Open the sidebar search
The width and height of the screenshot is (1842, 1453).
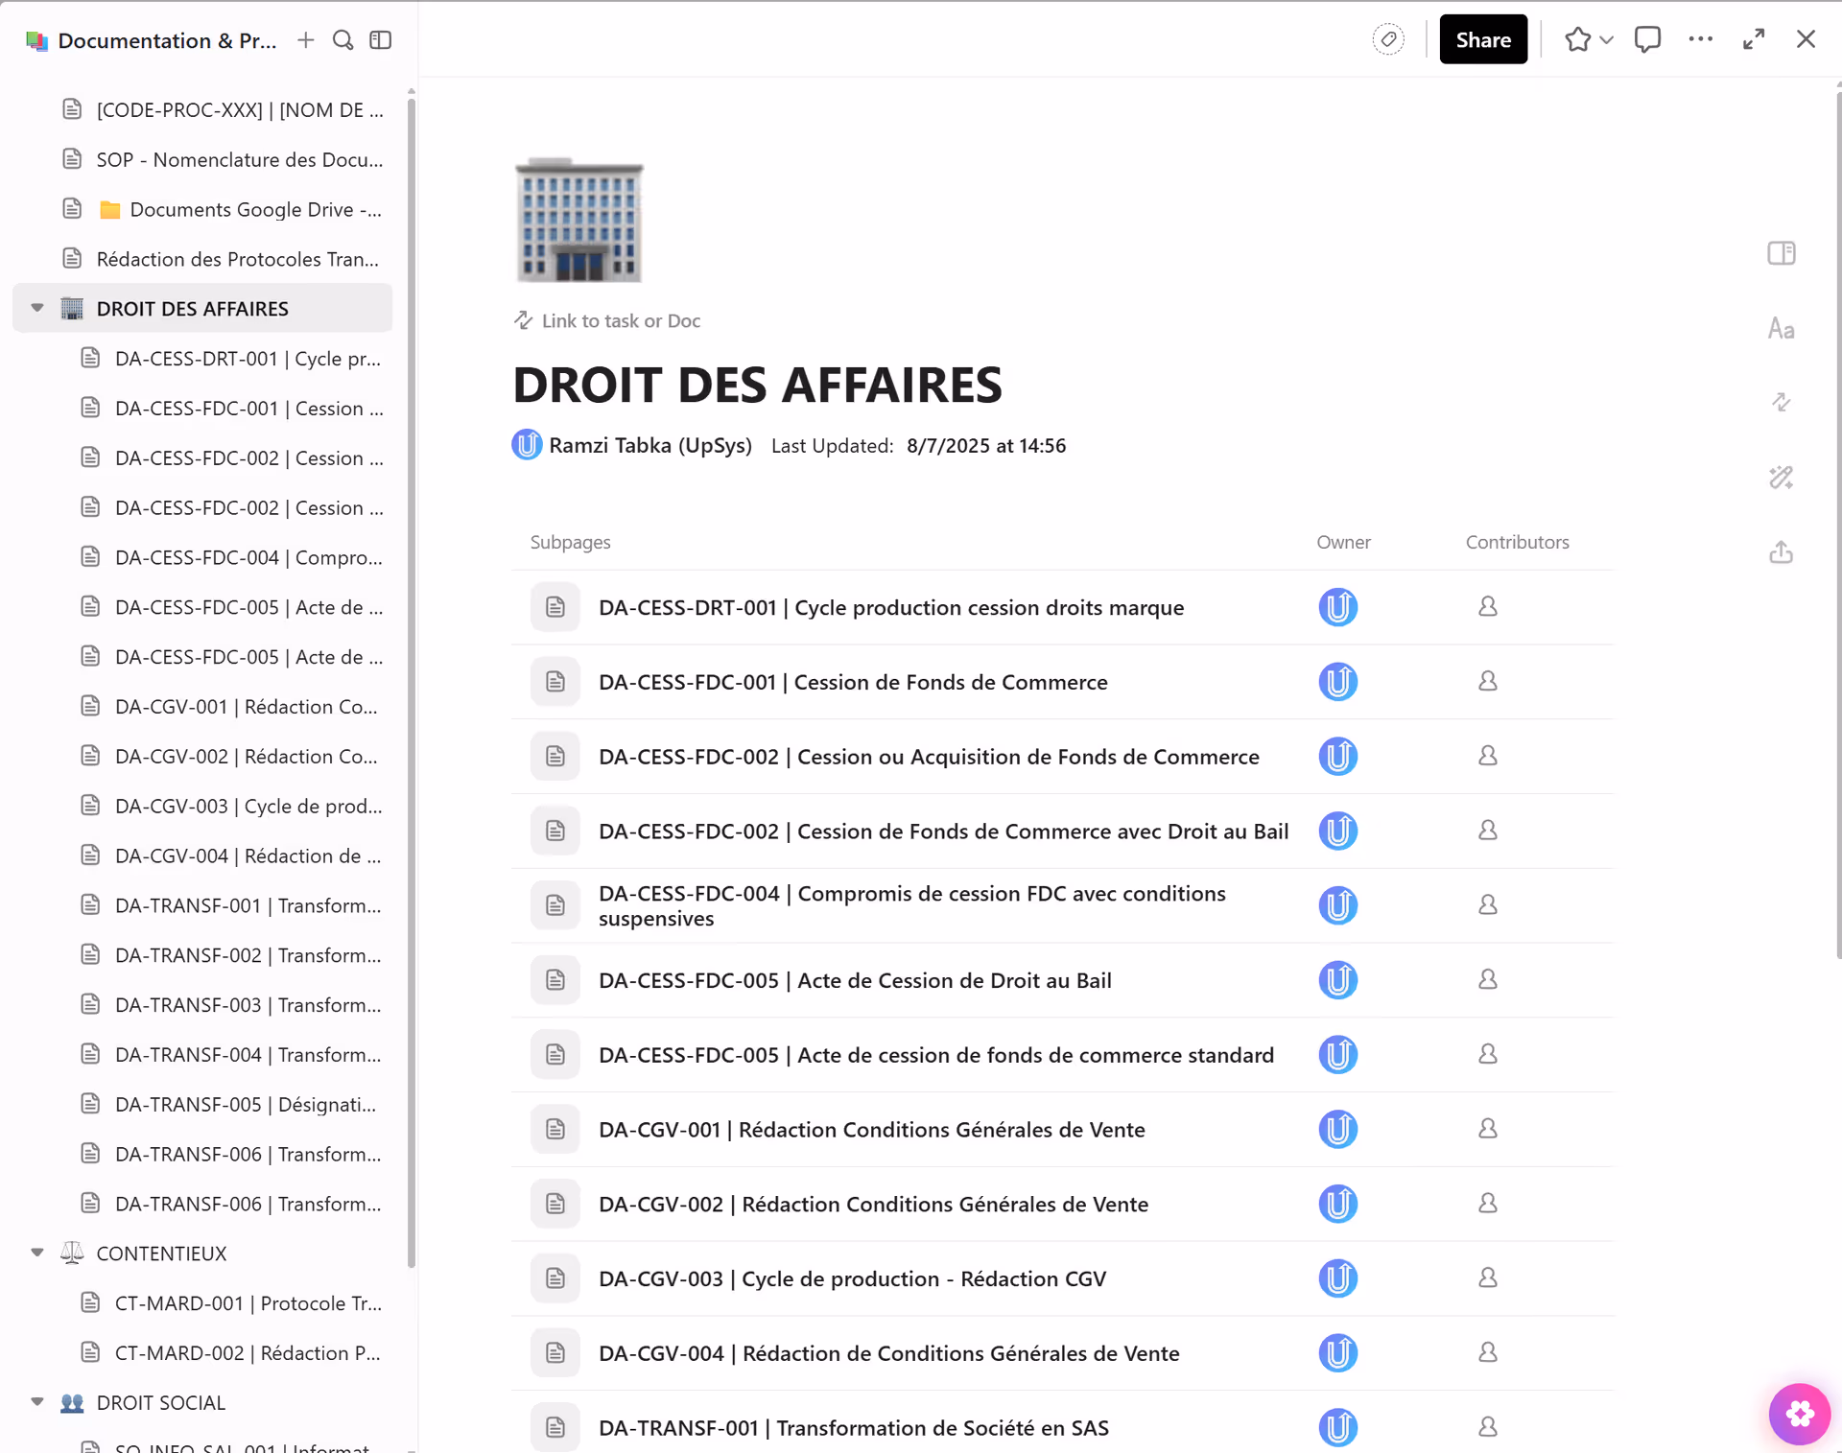pyautogui.click(x=342, y=40)
